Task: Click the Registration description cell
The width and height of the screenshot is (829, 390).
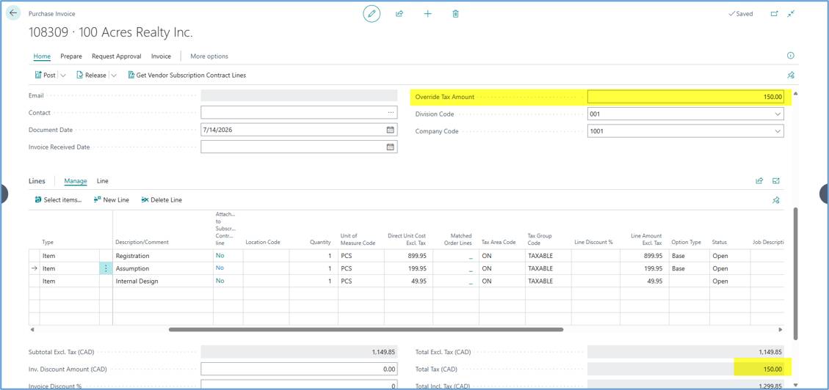Action: (163, 256)
